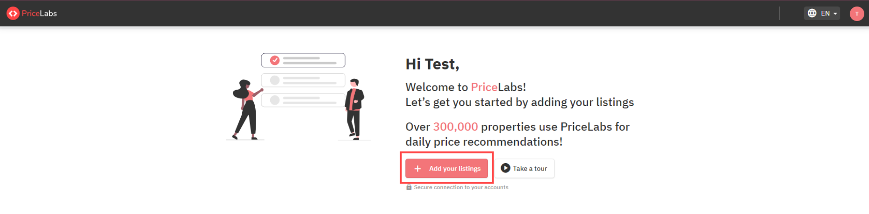Expand the caret arrow beside EN

click(835, 14)
